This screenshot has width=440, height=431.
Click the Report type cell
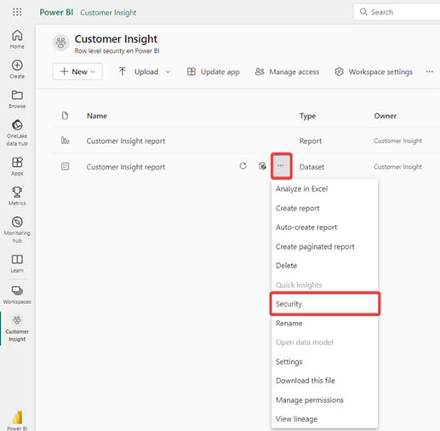(x=311, y=141)
